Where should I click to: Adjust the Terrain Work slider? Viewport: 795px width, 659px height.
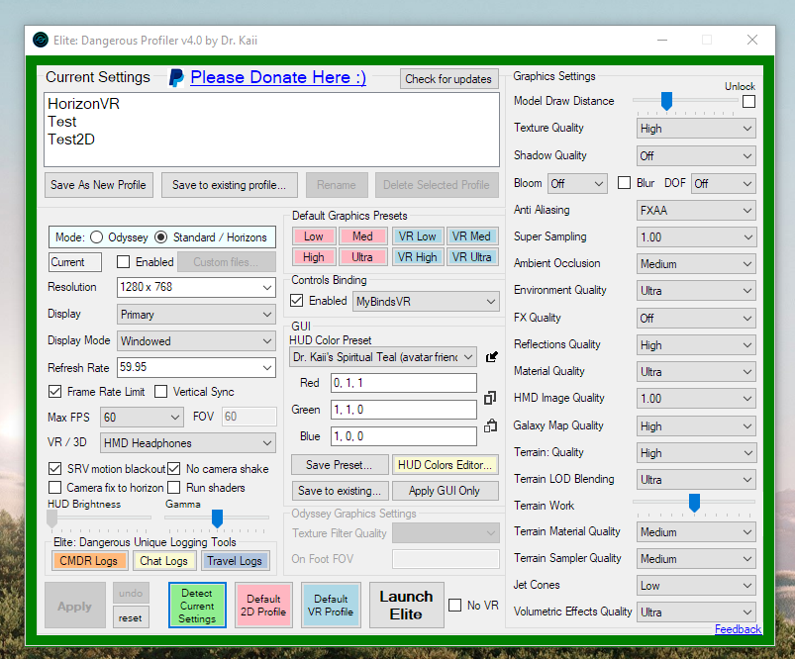(x=694, y=503)
